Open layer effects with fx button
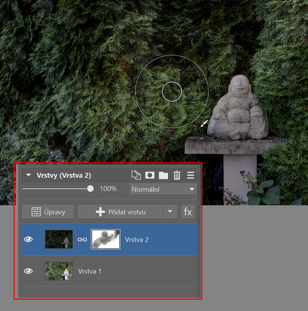The width and height of the screenshot is (308, 311). (x=188, y=212)
